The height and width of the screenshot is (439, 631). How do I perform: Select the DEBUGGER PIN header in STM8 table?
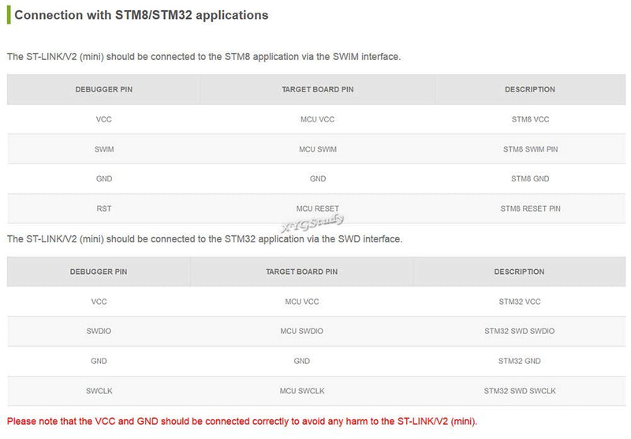coord(104,89)
